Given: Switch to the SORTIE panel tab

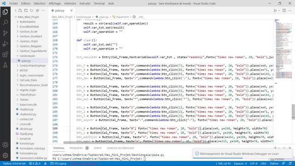Looking at the screenshot, I should click(x=98, y=148).
